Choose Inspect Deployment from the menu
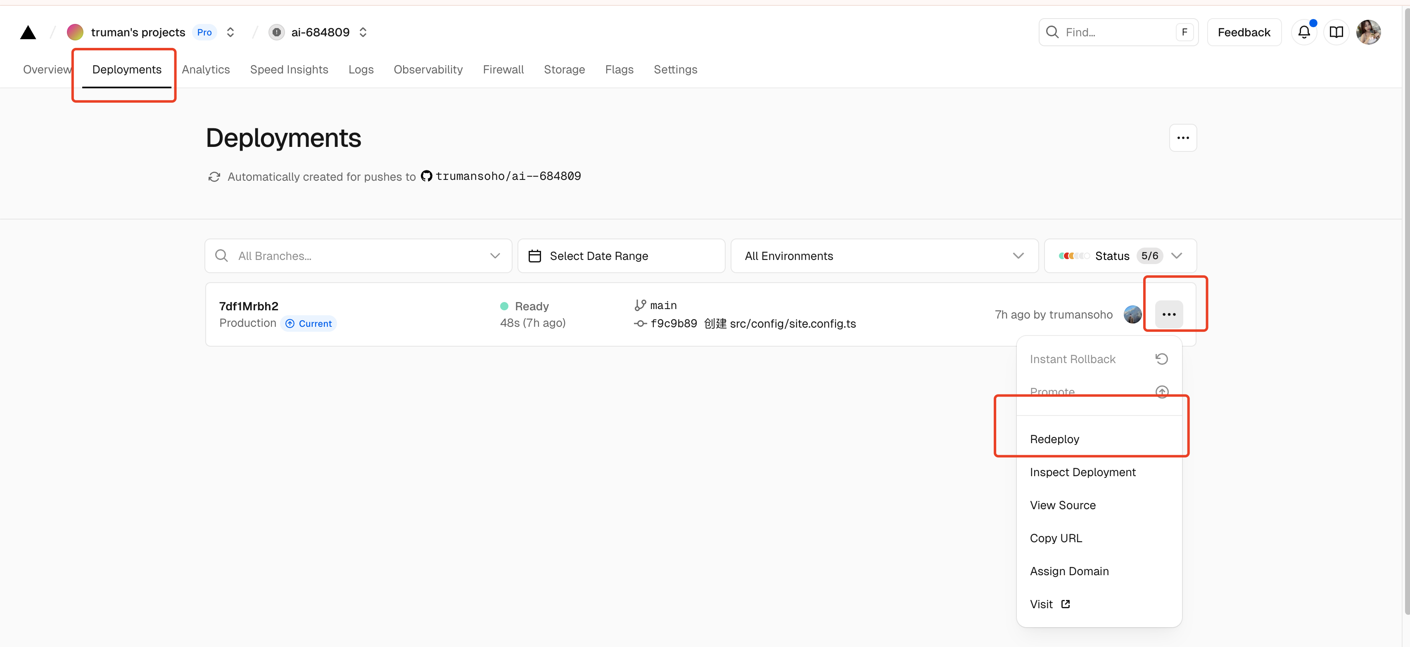This screenshot has height=647, width=1410. point(1099,472)
